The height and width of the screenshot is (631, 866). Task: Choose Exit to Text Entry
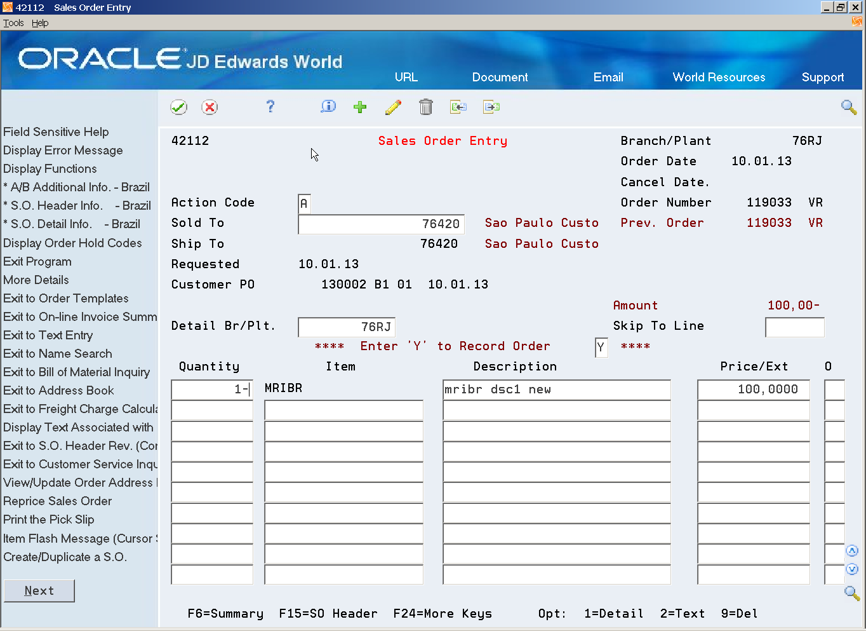(48, 335)
